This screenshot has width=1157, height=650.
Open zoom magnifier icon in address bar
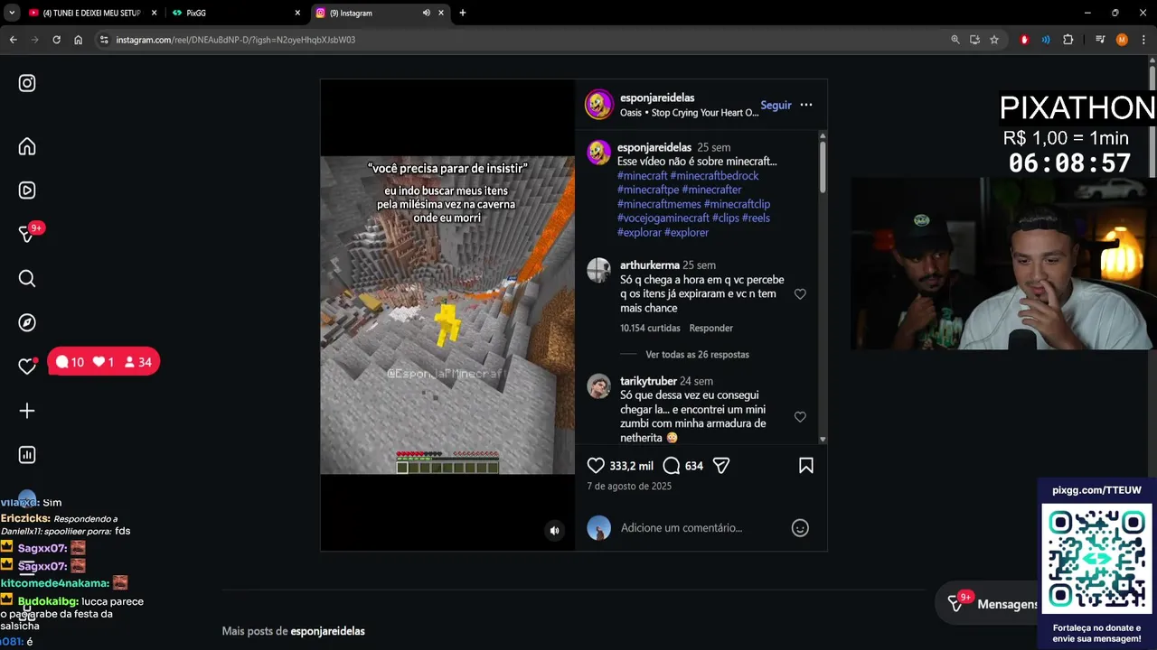point(955,40)
